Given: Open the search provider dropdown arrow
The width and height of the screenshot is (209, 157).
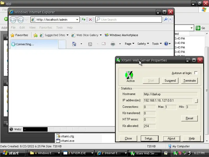Looking at the screenshot, I should pos(170,19).
